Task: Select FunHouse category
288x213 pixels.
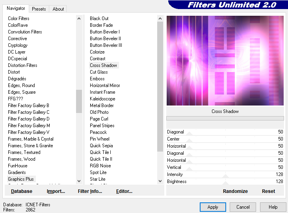Action: click(x=18, y=166)
